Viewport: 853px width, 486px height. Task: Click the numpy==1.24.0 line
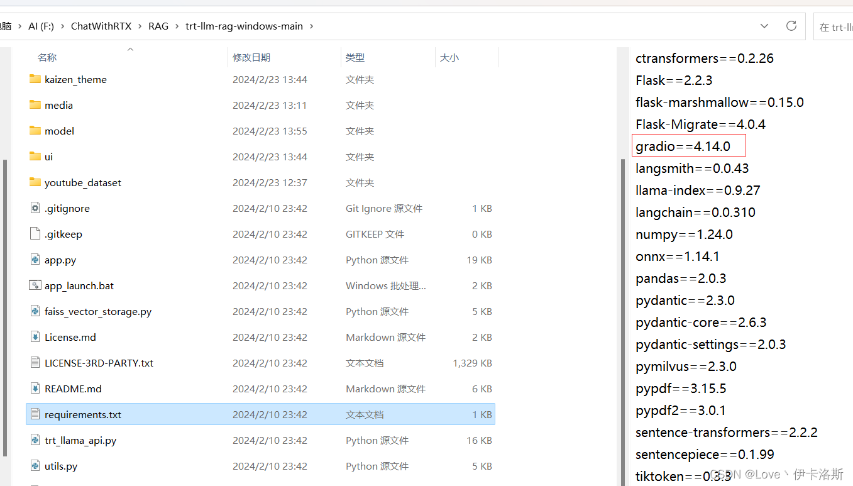pyautogui.click(x=684, y=235)
